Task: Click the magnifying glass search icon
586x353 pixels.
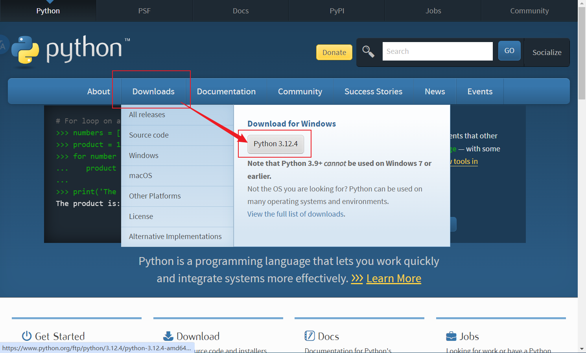Action: click(368, 51)
